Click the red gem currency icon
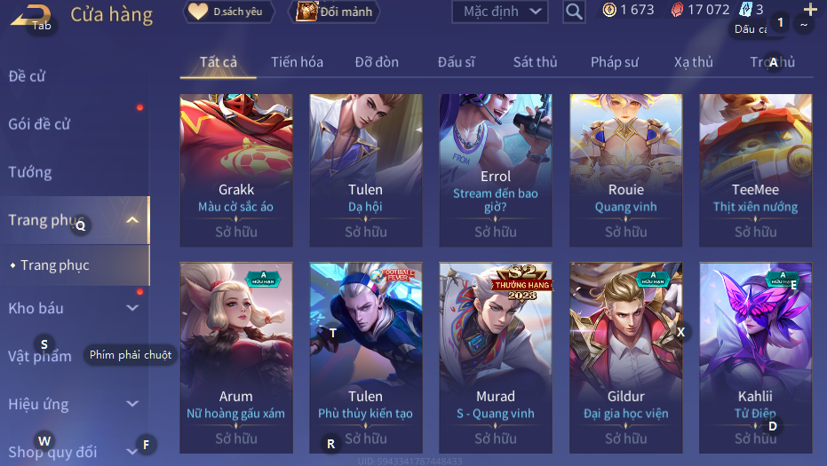This screenshot has height=466, width=827. [677, 10]
